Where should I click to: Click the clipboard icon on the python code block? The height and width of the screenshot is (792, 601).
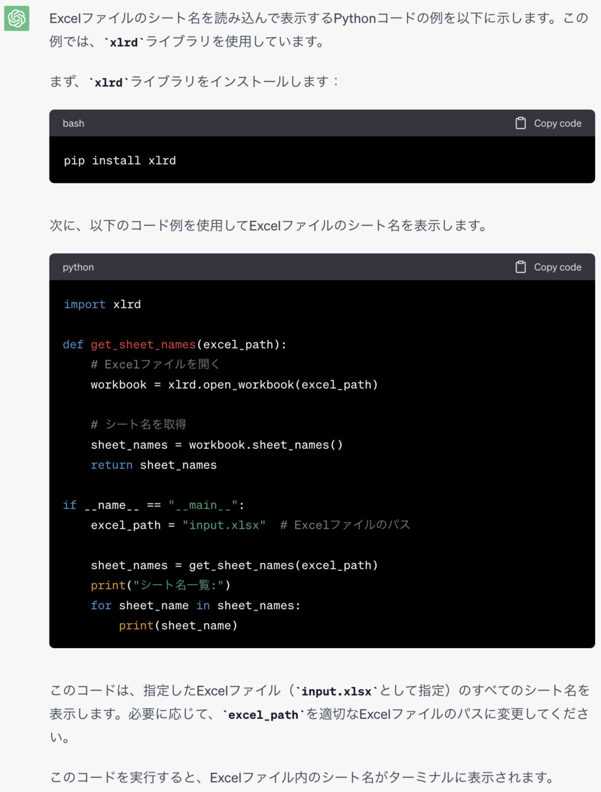(521, 267)
